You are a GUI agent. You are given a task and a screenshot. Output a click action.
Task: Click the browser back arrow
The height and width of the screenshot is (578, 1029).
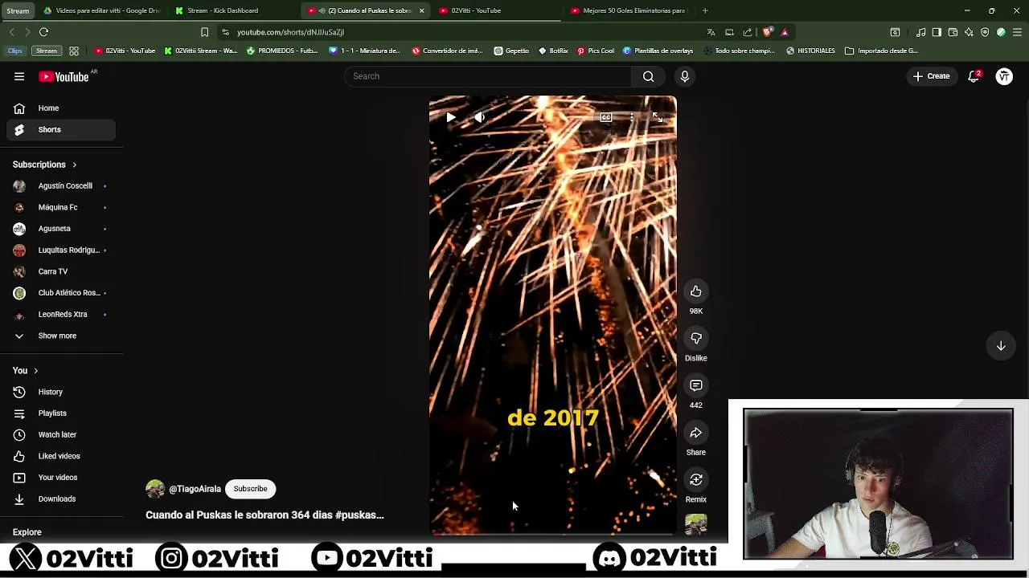(x=11, y=32)
